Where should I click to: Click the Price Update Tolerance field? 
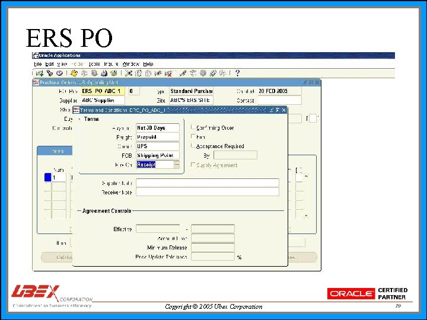pos(213,257)
